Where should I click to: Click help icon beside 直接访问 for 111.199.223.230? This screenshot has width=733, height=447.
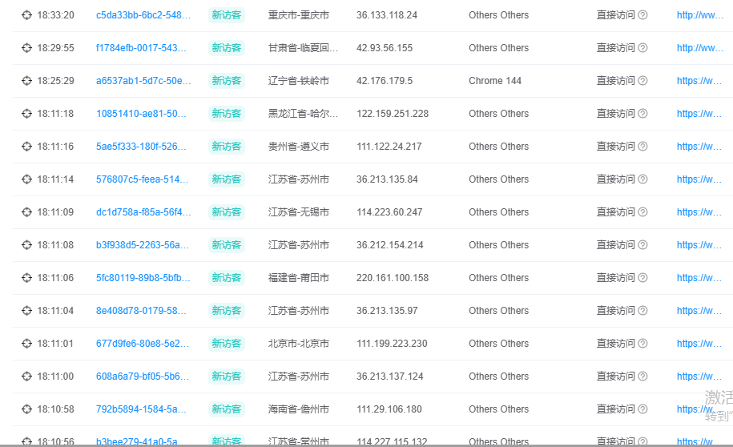coord(642,343)
